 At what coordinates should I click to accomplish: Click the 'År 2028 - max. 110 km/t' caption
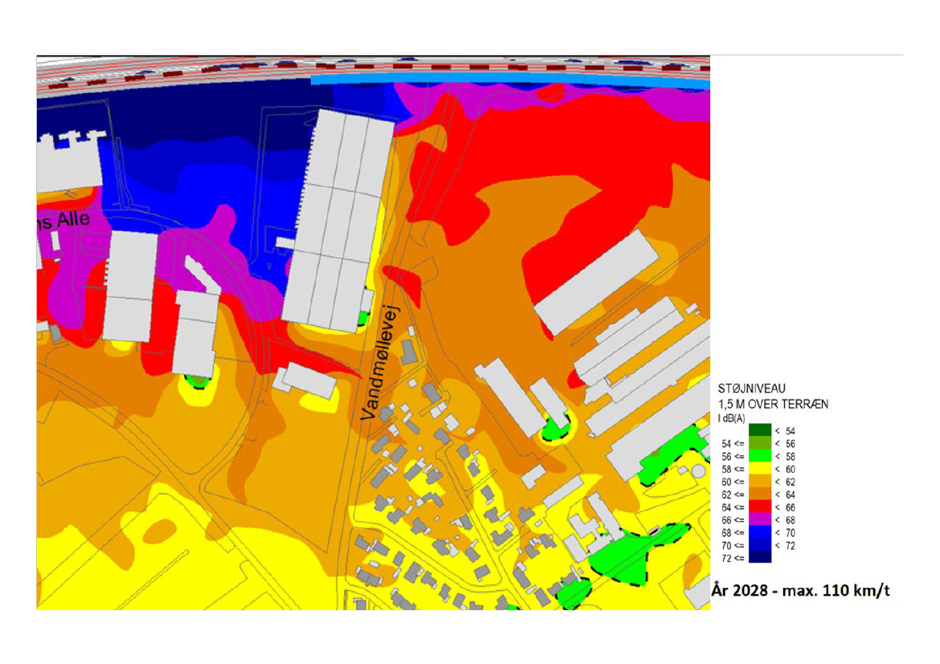[801, 591]
